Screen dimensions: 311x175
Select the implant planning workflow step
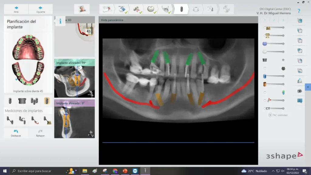pyautogui.click(x=181, y=9)
